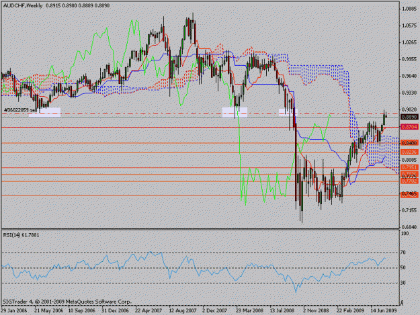
Task: Click the 1.0265 price axis label
Action: point(409,42)
